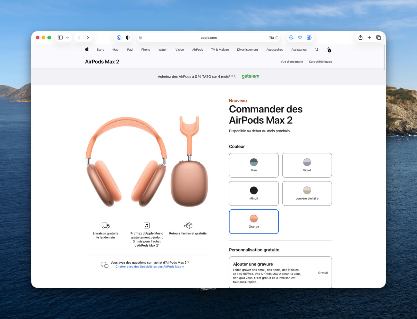417x319 pixels.
Task: Show the tab overview
Action: pos(379,37)
